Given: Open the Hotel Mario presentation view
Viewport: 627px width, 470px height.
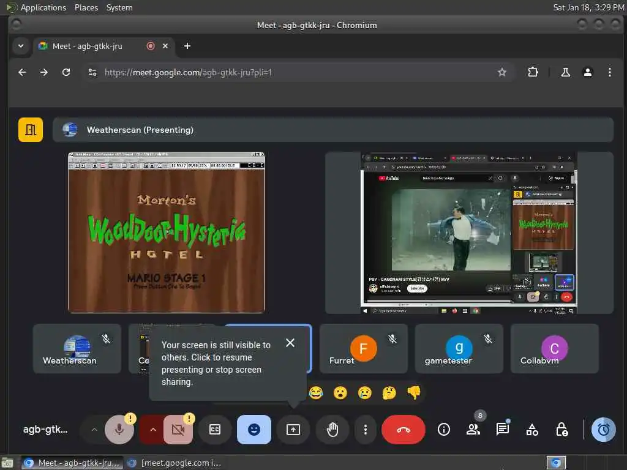Looking at the screenshot, I should 167,232.
